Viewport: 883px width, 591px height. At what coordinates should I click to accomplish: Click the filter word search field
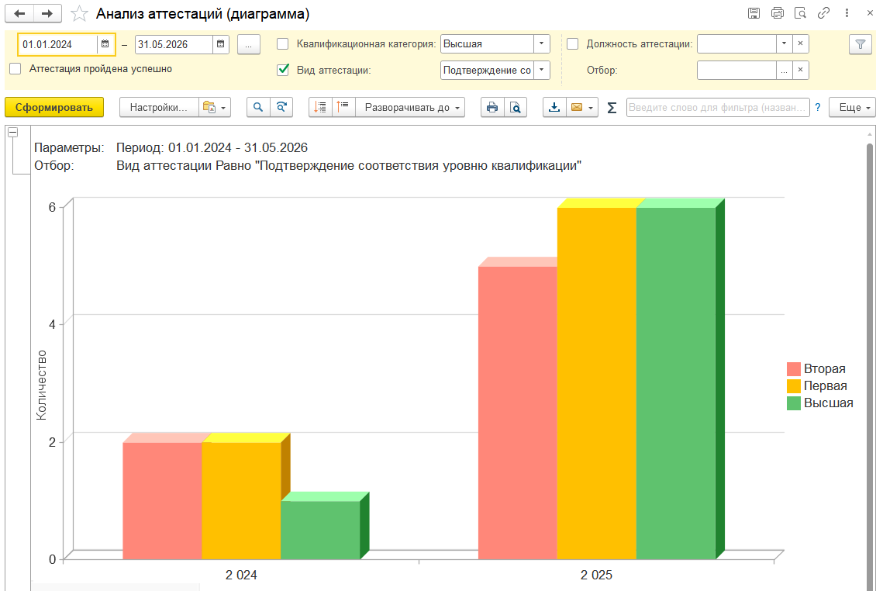tap(717, 108)
